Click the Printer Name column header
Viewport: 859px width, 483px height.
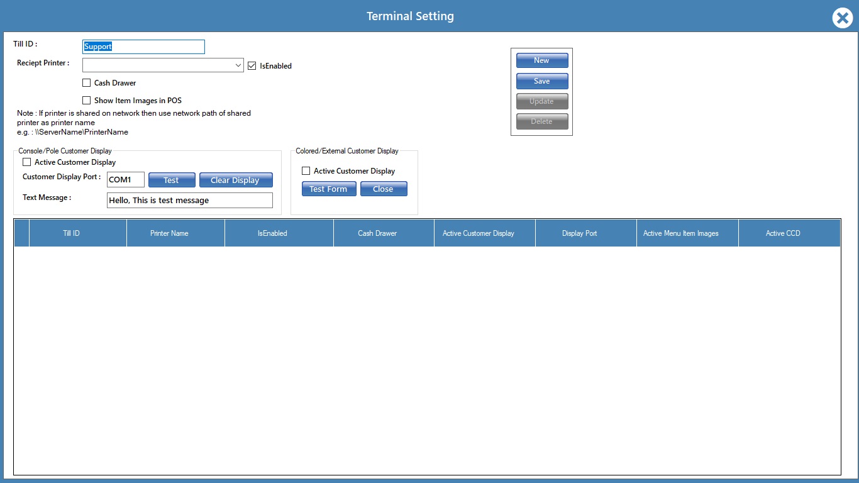169,233
